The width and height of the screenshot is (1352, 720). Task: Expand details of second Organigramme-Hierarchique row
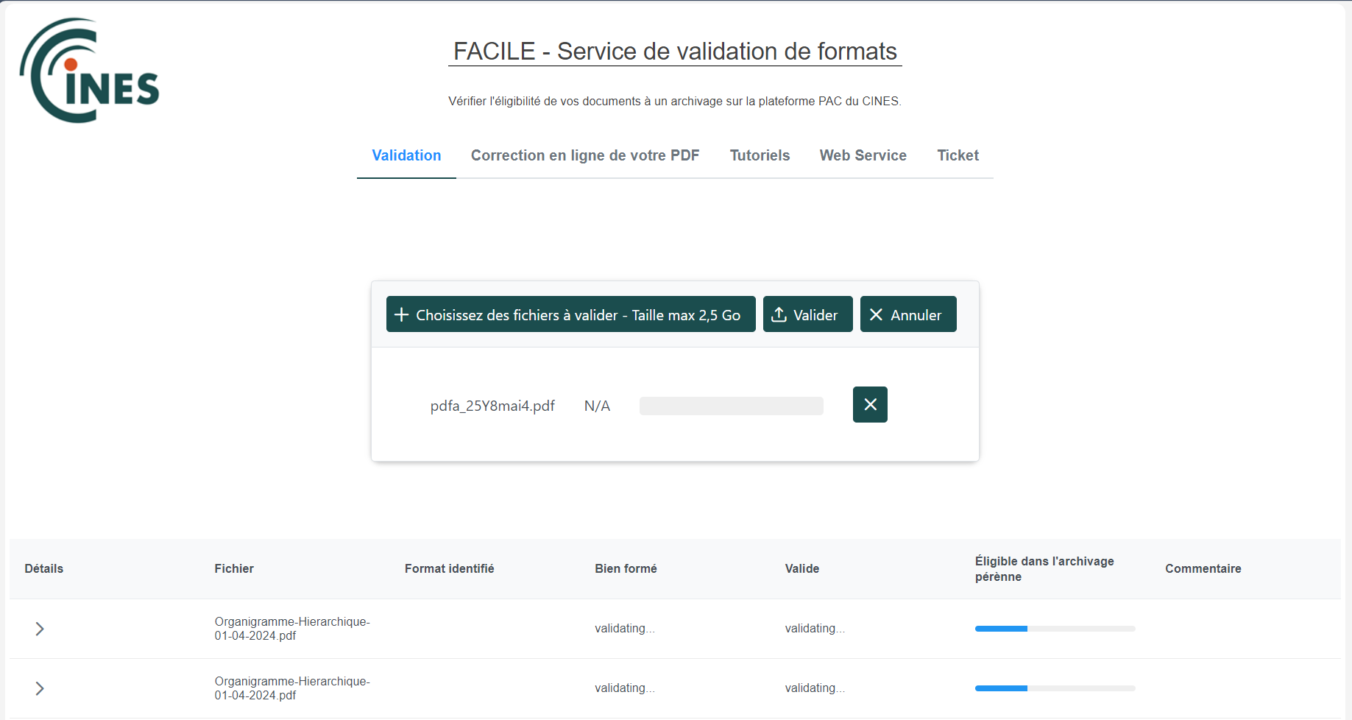point(40,688)
